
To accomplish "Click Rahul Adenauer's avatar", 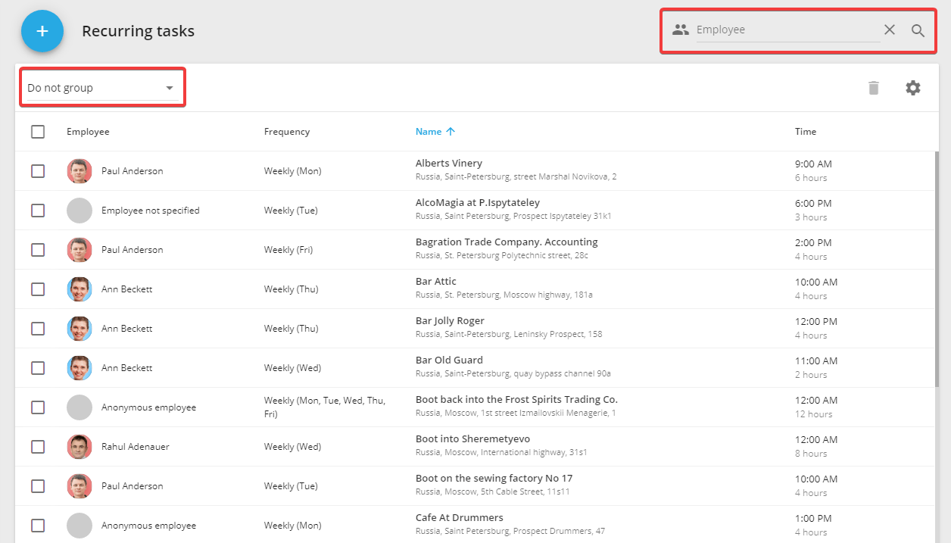I will coord(80,447).
